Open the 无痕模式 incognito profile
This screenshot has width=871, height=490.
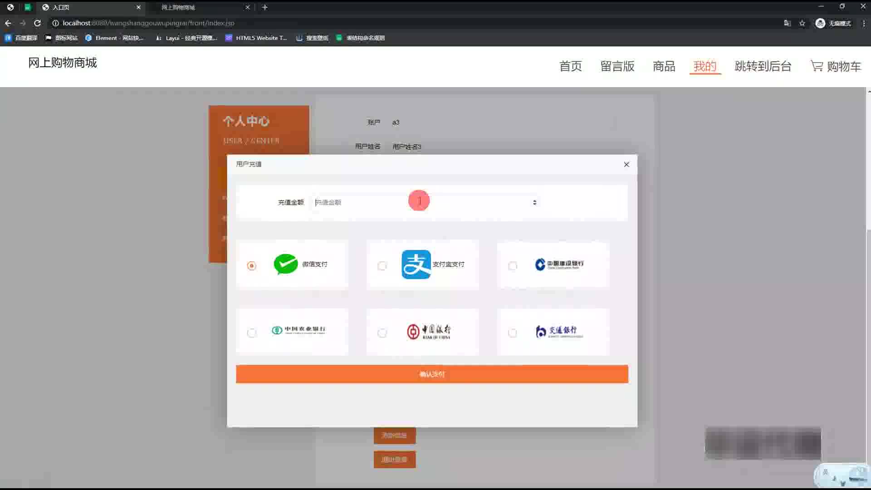pyautogui.click(x=833, y=23)
